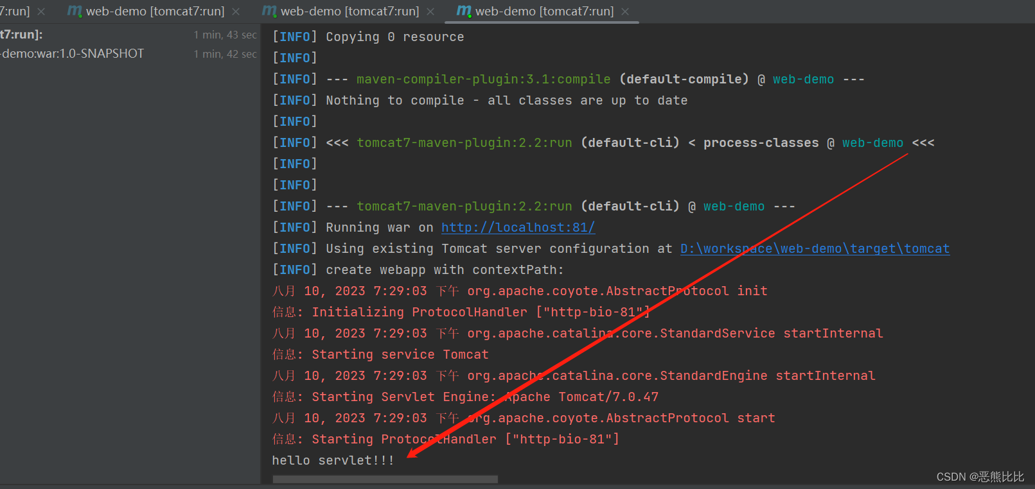Close the active underlined web-demo [tomcat7:run] tab
Viewport: 1035px width, 489px height.
[625, 12]
